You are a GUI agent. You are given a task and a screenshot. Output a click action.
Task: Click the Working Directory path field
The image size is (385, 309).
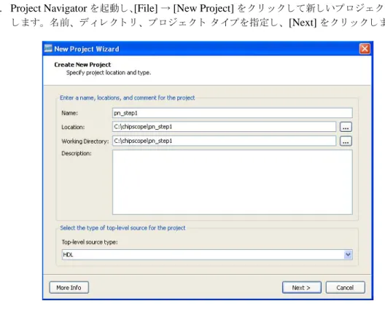(x=224, y=141)
